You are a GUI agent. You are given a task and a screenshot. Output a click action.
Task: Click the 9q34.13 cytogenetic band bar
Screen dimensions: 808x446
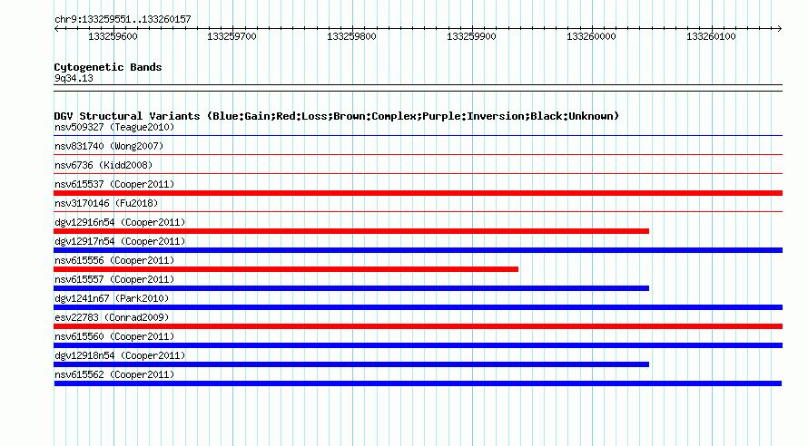pyautogui.click(x=418, y=88)
